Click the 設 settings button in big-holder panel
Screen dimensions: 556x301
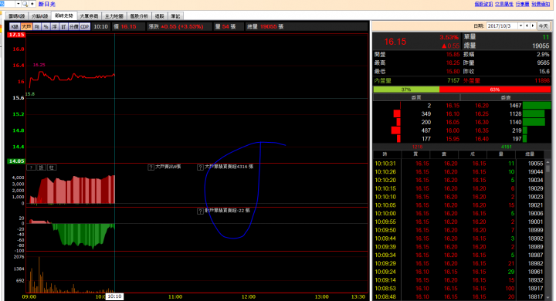point(41,167)
